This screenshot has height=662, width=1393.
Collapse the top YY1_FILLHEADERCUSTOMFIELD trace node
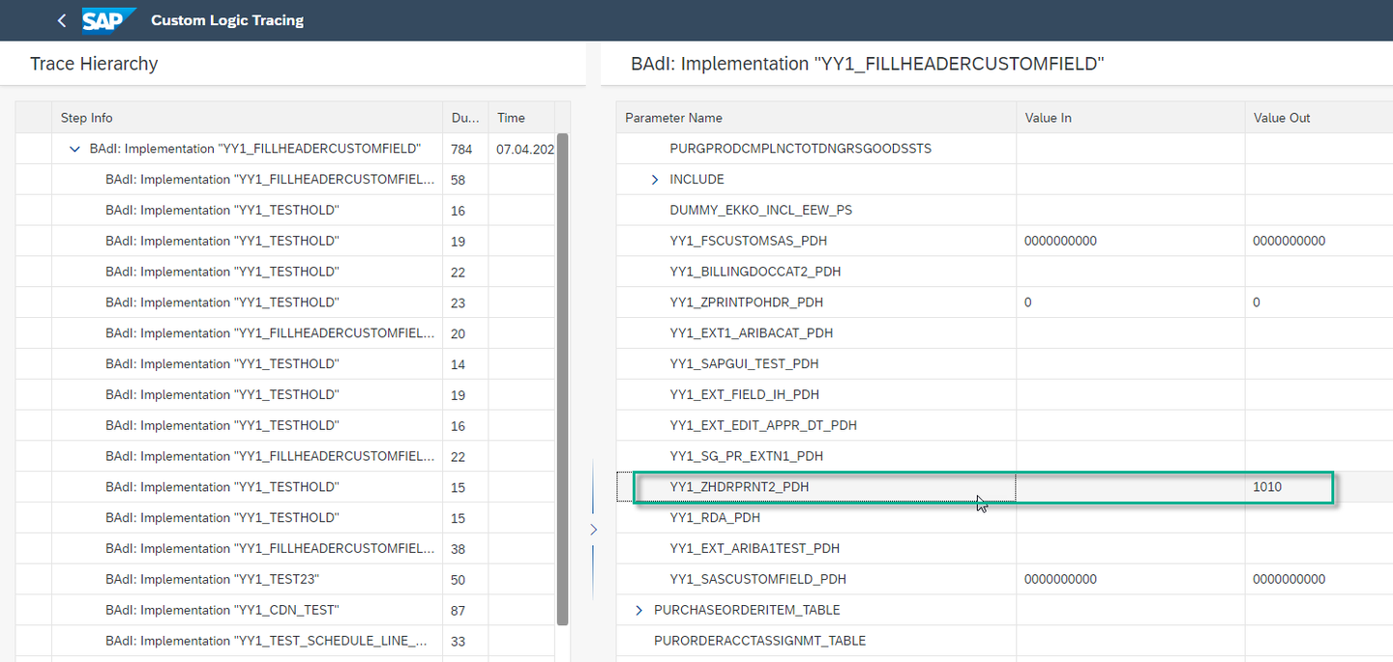[74, 149]
